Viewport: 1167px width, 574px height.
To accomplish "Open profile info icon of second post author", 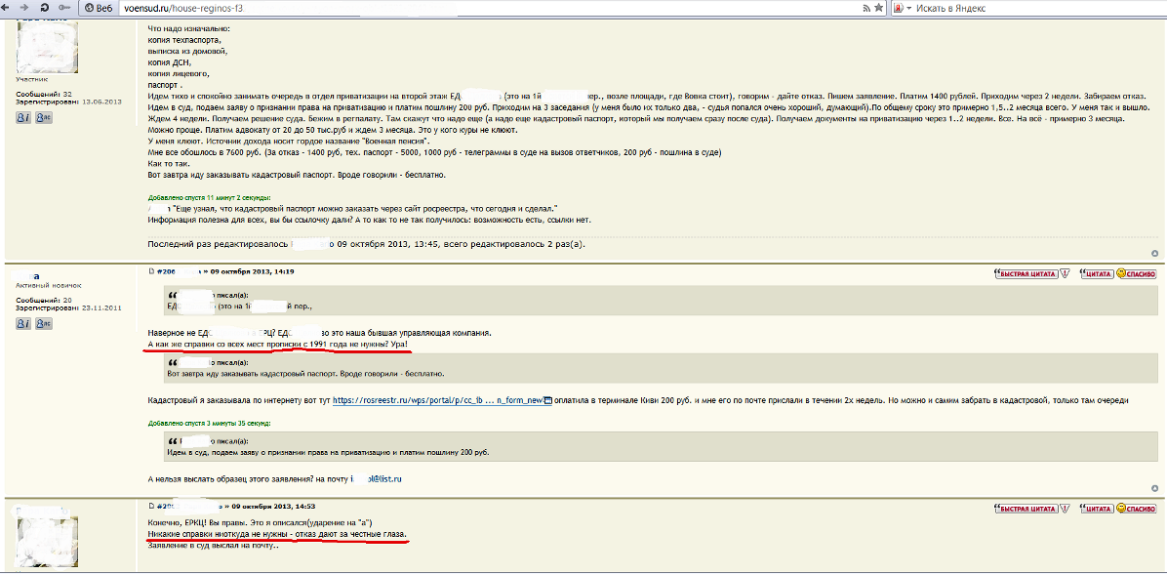I will point(22,322).
